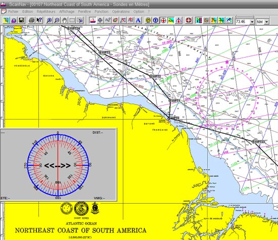Zoom out with the minus magnifier
The height and width of the screenshot is (240, 278).
click(57, 20)
